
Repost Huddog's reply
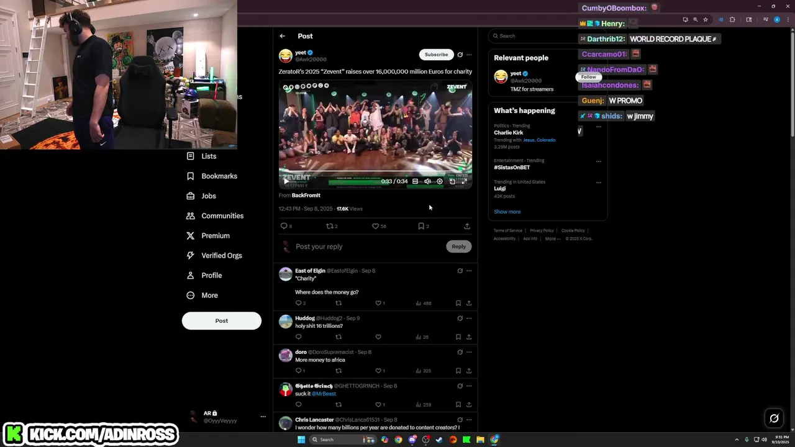pyautogui.click(x=338, y=337)
